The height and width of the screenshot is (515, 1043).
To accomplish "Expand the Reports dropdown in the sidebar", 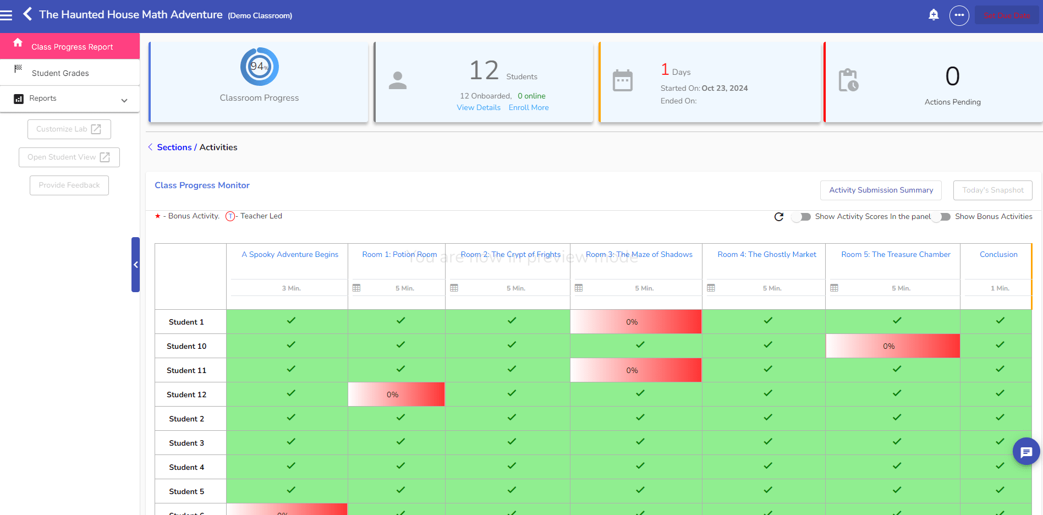I will tap(124, 100).
